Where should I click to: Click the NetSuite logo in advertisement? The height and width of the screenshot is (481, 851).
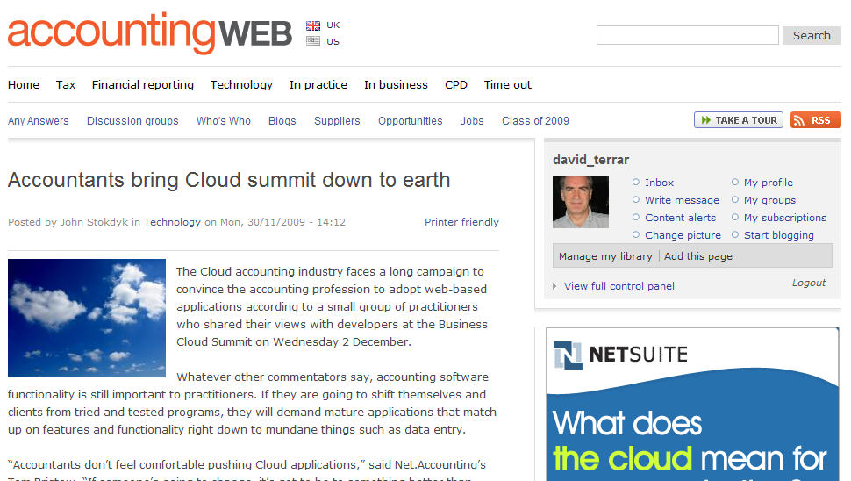coord(620,355)
